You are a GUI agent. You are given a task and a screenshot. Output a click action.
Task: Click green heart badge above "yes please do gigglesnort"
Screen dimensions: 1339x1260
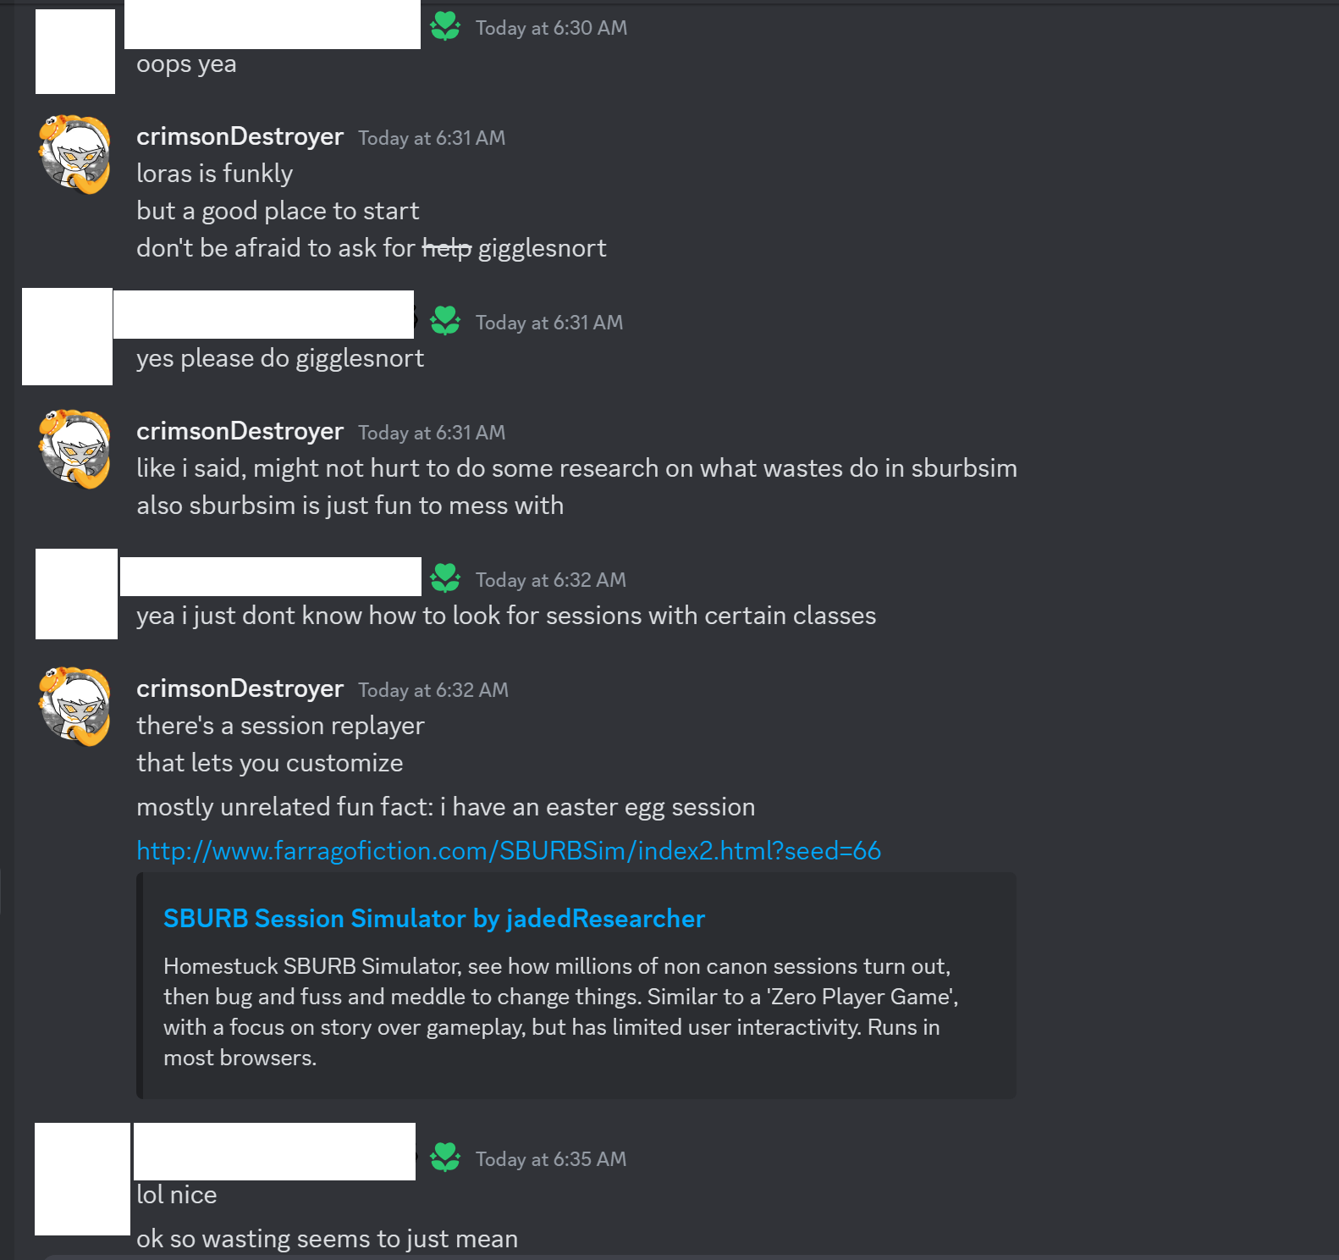click(445, 322)
